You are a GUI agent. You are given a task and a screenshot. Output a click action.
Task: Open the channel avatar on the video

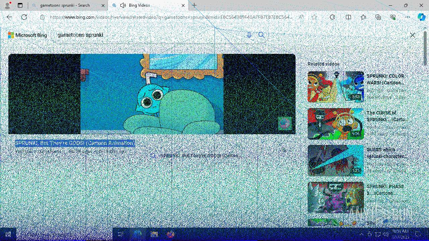[285, 124]
